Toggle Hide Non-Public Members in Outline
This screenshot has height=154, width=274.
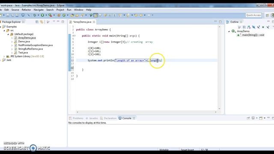tap(263, 27)
